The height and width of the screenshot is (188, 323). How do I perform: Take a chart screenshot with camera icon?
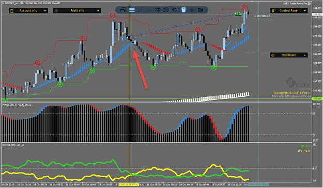pos(201,10)
